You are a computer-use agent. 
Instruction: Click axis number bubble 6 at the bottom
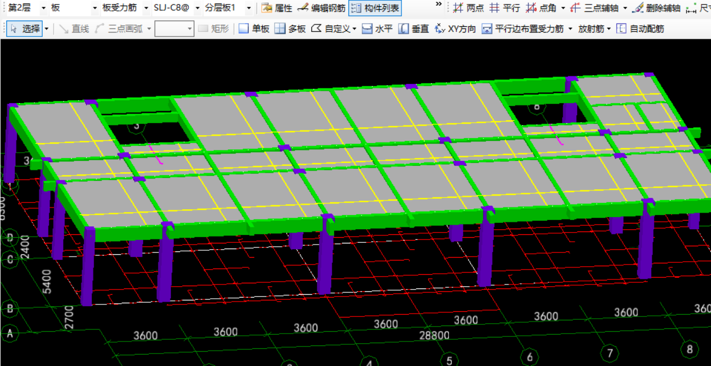[530, 356]
